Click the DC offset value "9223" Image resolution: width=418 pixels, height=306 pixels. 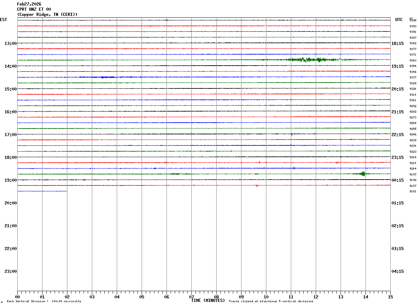[x=413, y=152]
